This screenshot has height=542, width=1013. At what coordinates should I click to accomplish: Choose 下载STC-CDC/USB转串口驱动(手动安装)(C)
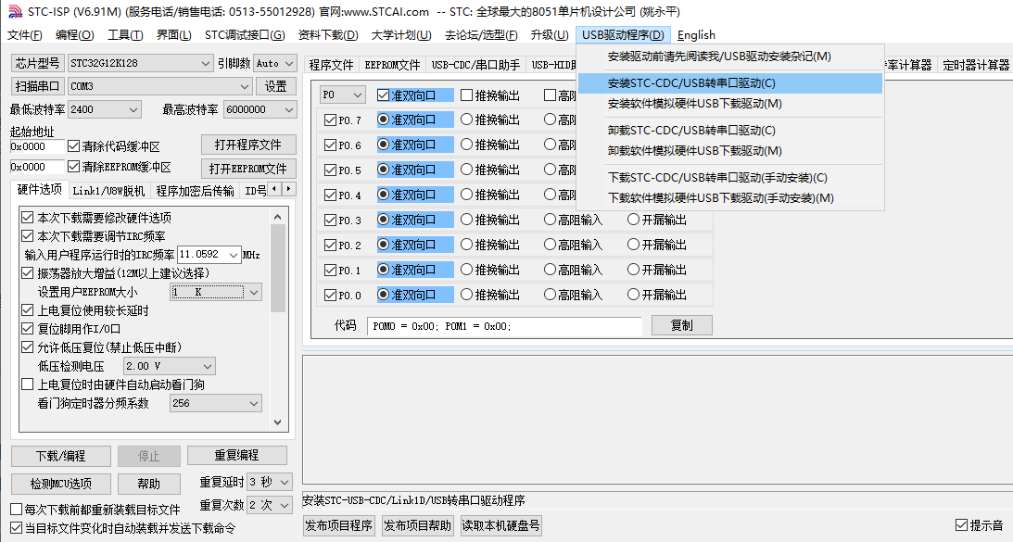(x=730, y=178)
